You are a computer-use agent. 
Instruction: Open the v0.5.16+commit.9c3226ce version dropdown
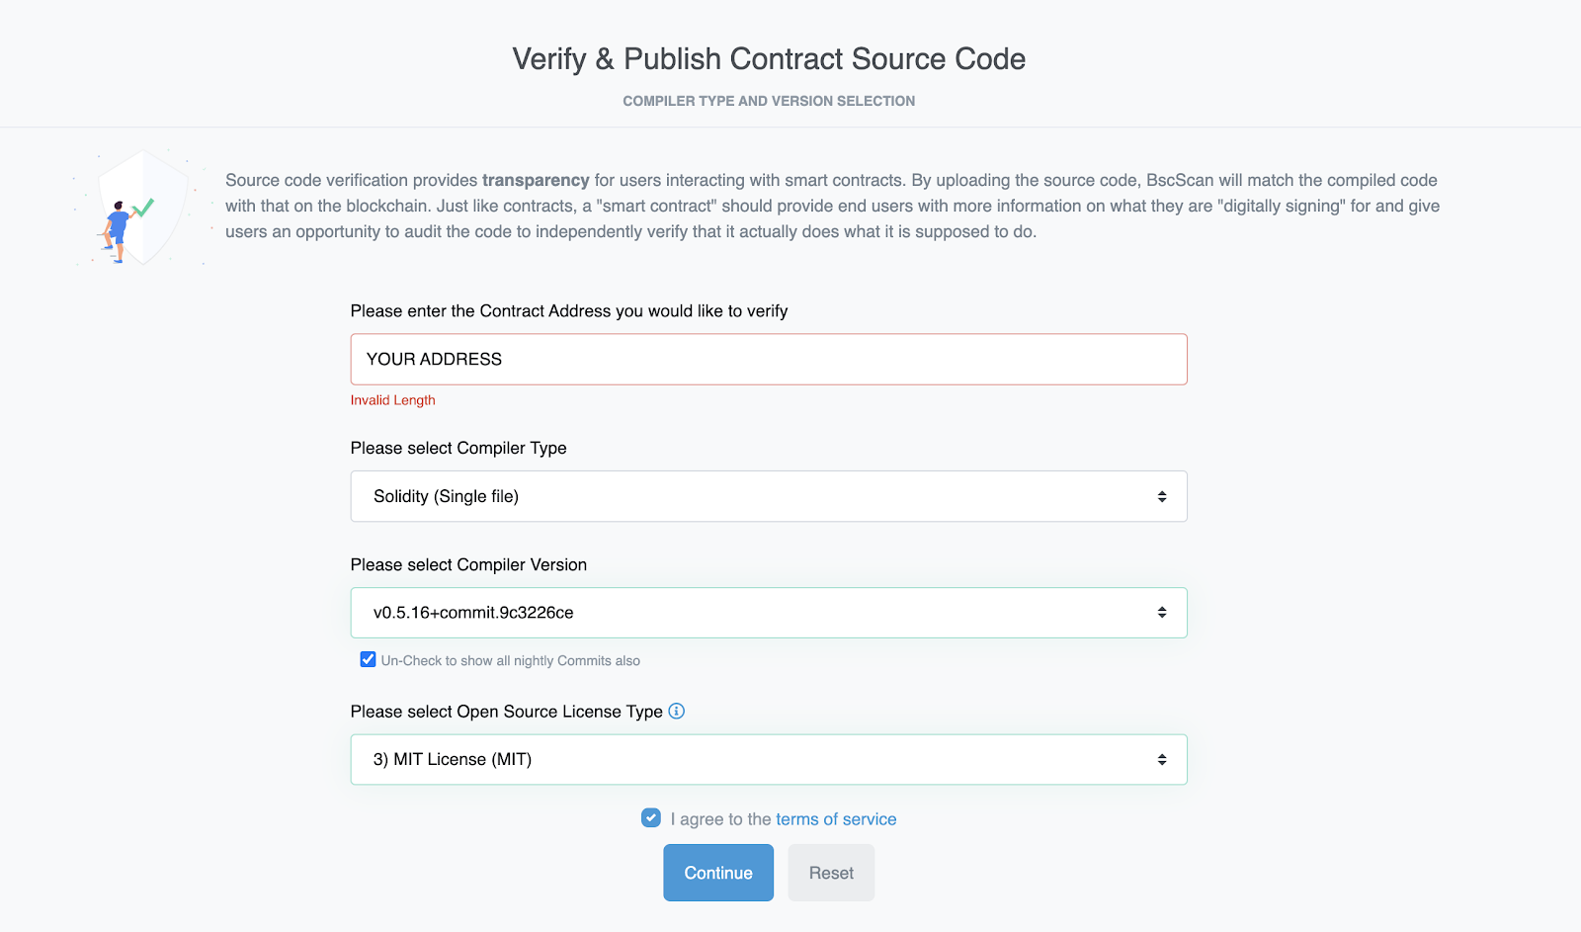tap(769, 613)
